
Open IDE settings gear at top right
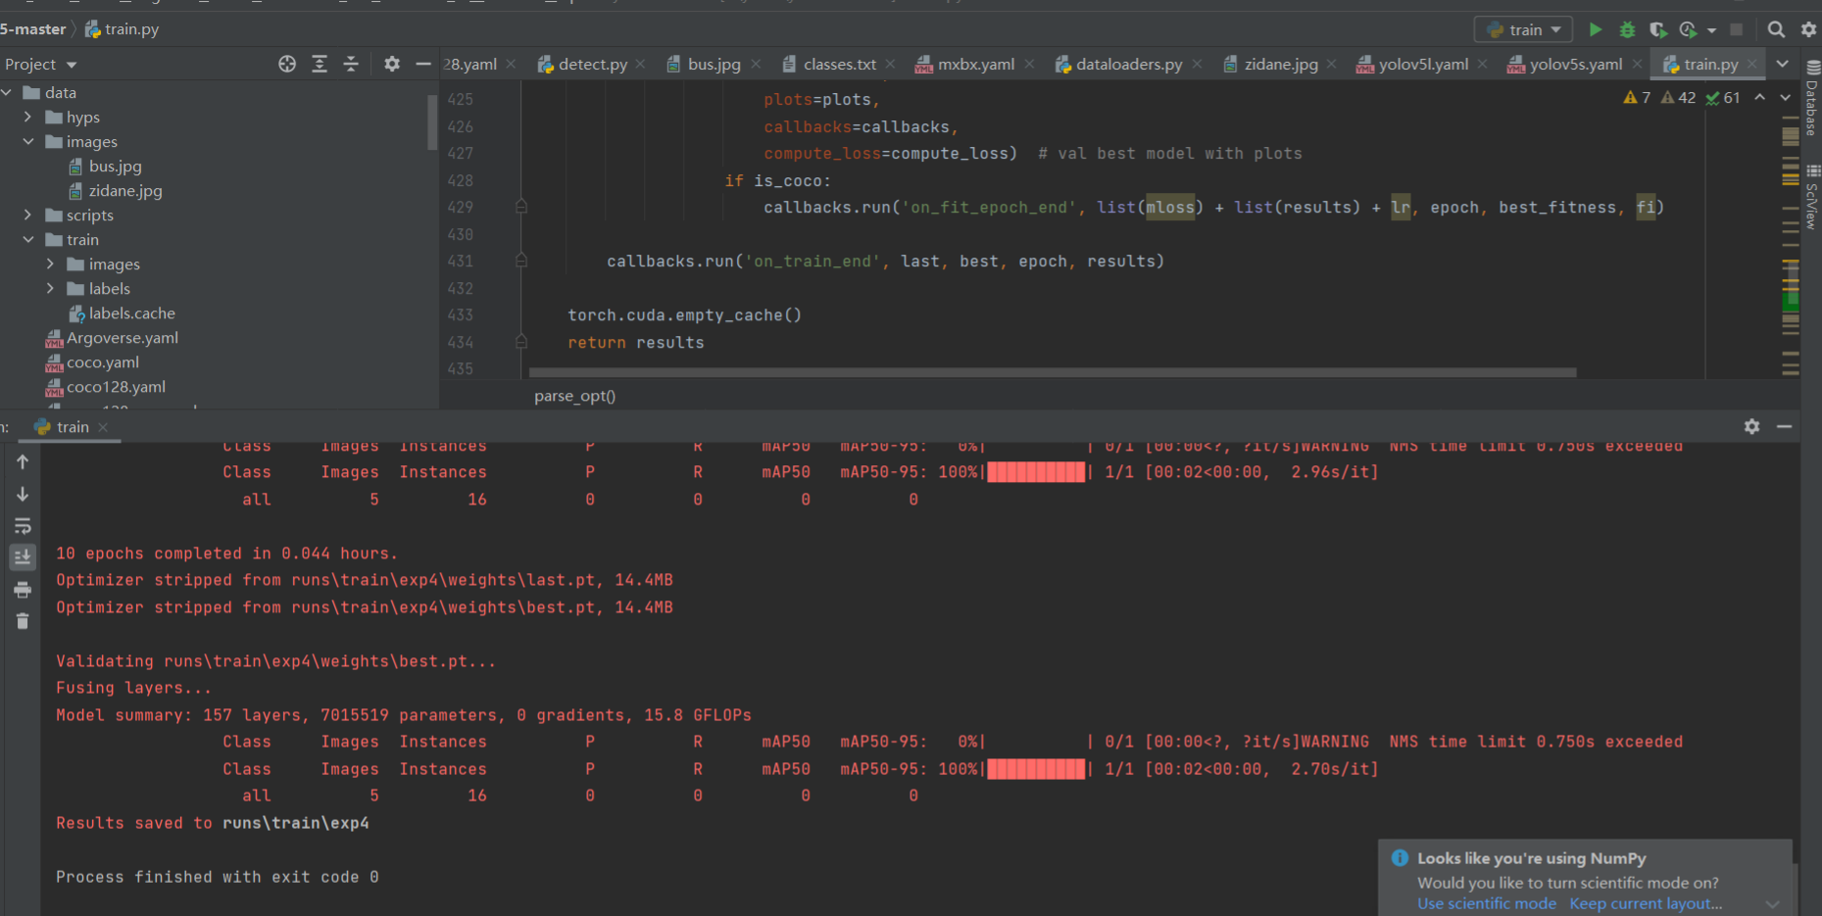(x=1809, y=29)
